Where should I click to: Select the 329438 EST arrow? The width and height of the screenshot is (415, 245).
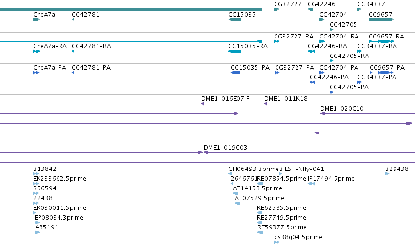387,174
